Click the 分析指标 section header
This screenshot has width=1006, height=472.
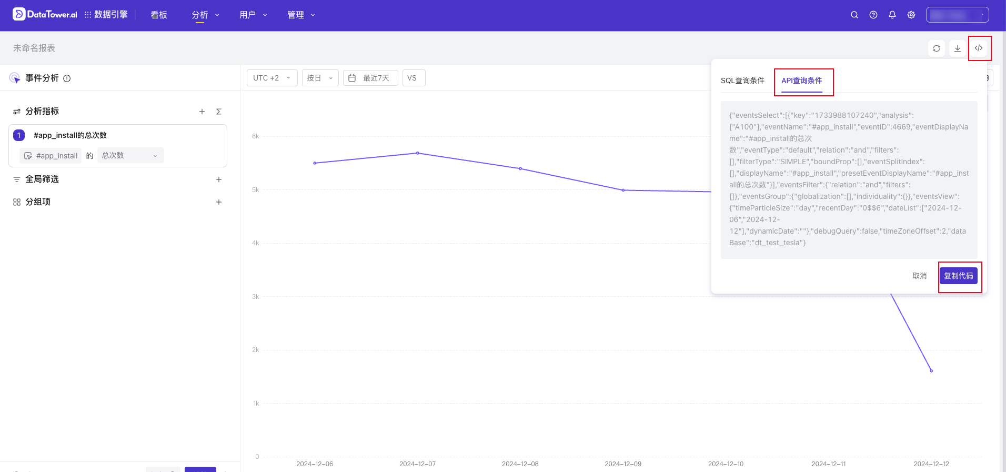tap(42, 112)
